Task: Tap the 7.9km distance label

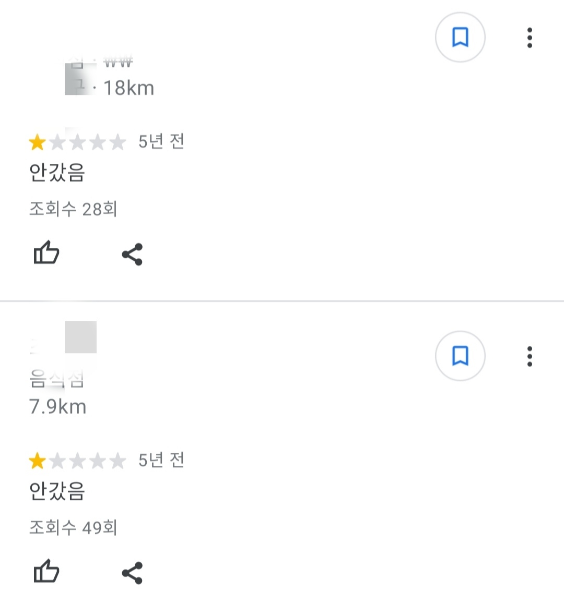Action: pyautogui.click(x=58, y=407)
